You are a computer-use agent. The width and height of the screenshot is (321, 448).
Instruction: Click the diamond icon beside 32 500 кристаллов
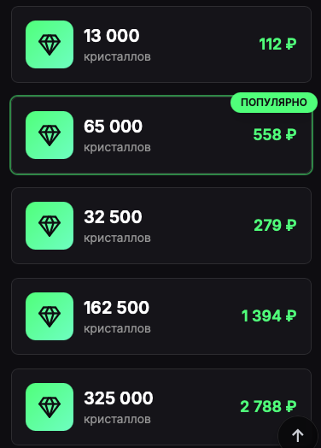point(50,226)
